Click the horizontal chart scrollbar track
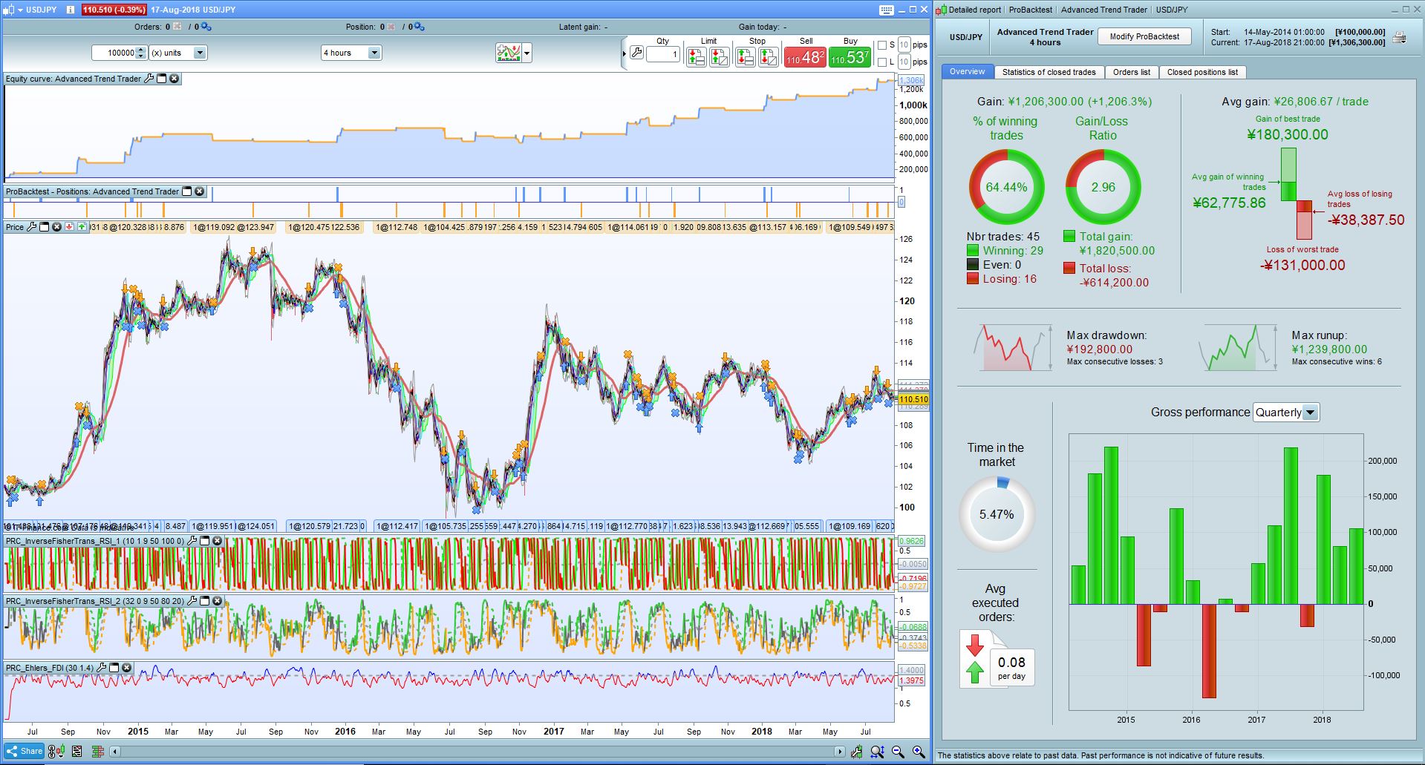 click(x=478, y=752)
